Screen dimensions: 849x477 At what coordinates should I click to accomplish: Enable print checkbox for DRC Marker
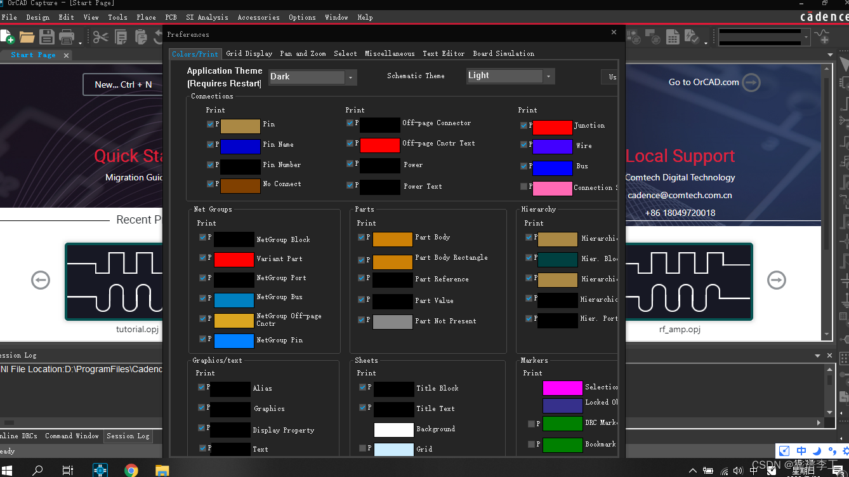click(532, 424)
